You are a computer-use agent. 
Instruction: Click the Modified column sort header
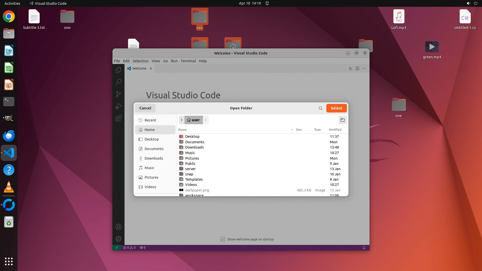(x=335, y=130)
